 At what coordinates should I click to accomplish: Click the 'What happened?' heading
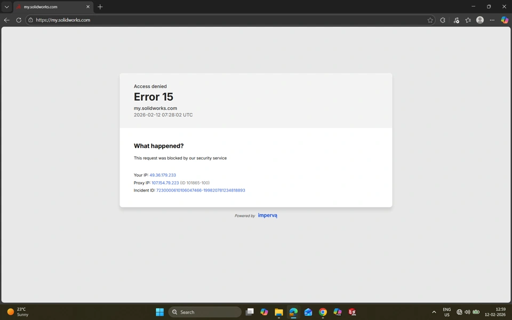[x=159, y=146]
